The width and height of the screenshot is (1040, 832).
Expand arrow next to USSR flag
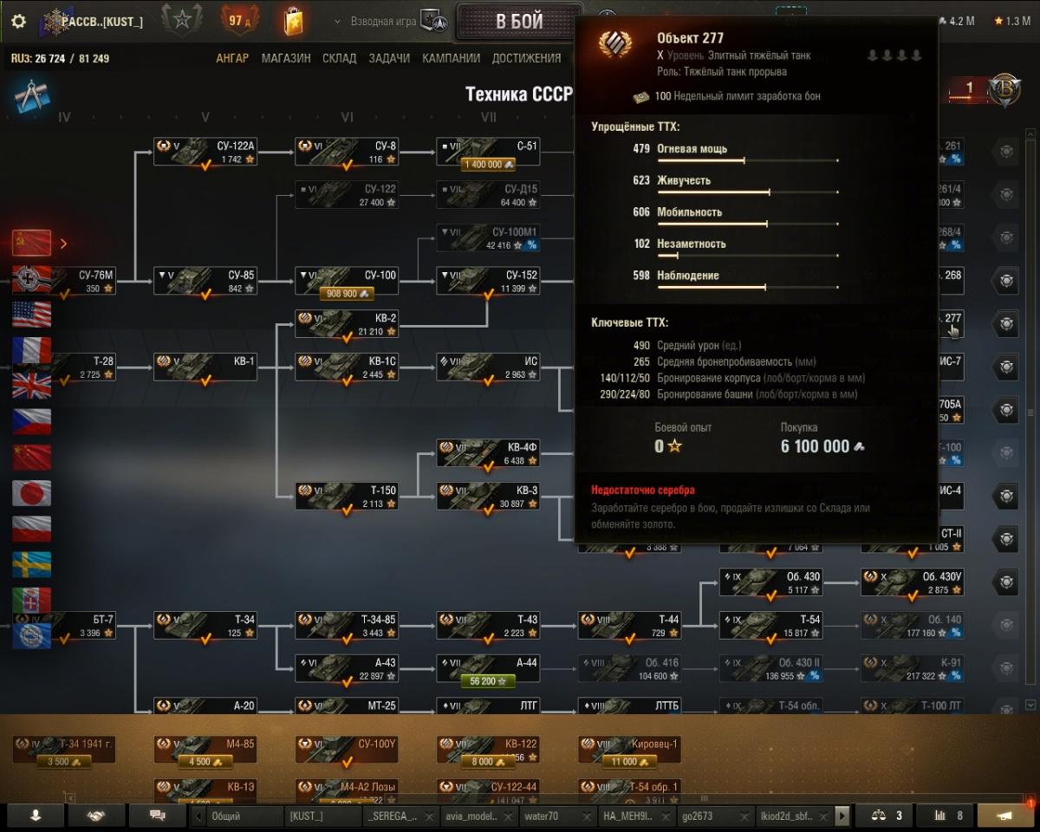click(63, 244)
